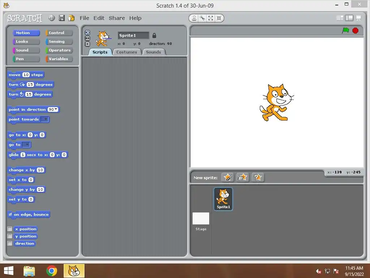Click the share project upload icon
Image resolution: width=370 pixels, height=278 pixels.
click(x=71, y=18)
